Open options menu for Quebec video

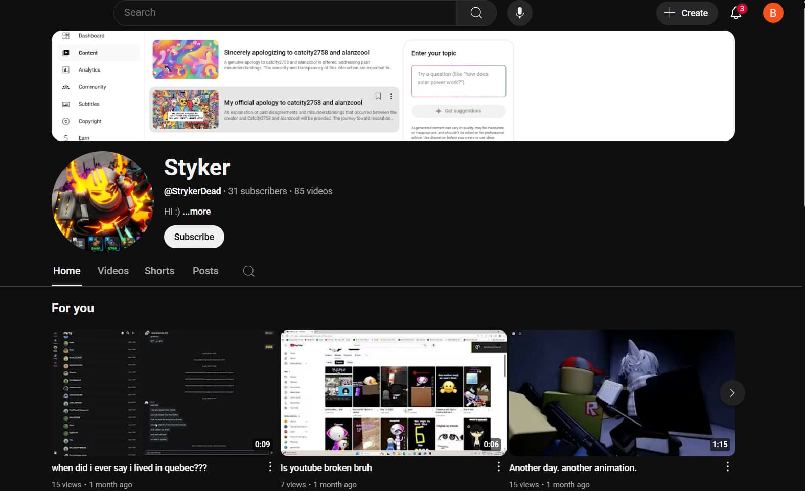(x=270, y=466)
